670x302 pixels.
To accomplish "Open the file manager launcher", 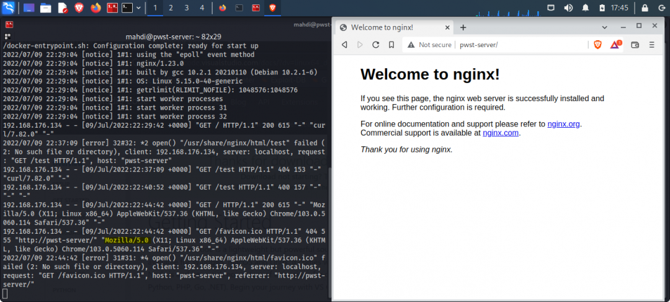I will coord(45,7).
